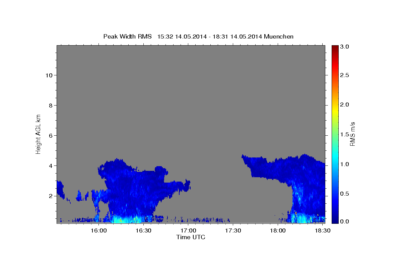Viewport: 402px width, 268px height.
Task: Click the '16:30' time axis label
Action: tap(144, 231)
